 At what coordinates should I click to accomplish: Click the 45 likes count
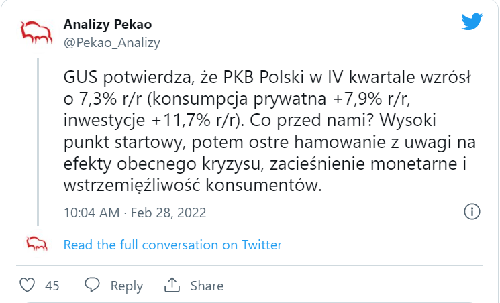[x=52, y=286]
